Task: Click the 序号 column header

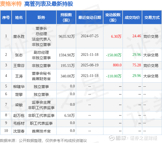Action: point(6,18)
